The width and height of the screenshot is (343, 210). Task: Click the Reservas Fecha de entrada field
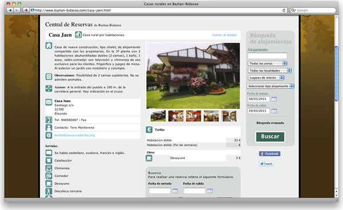pyautogui.click(x=159, y=191)
